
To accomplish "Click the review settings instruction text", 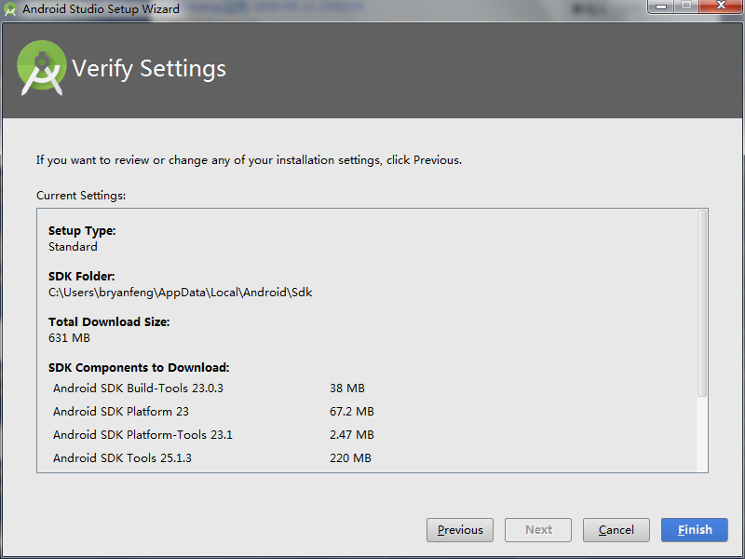I will click(x=249, y=160).
